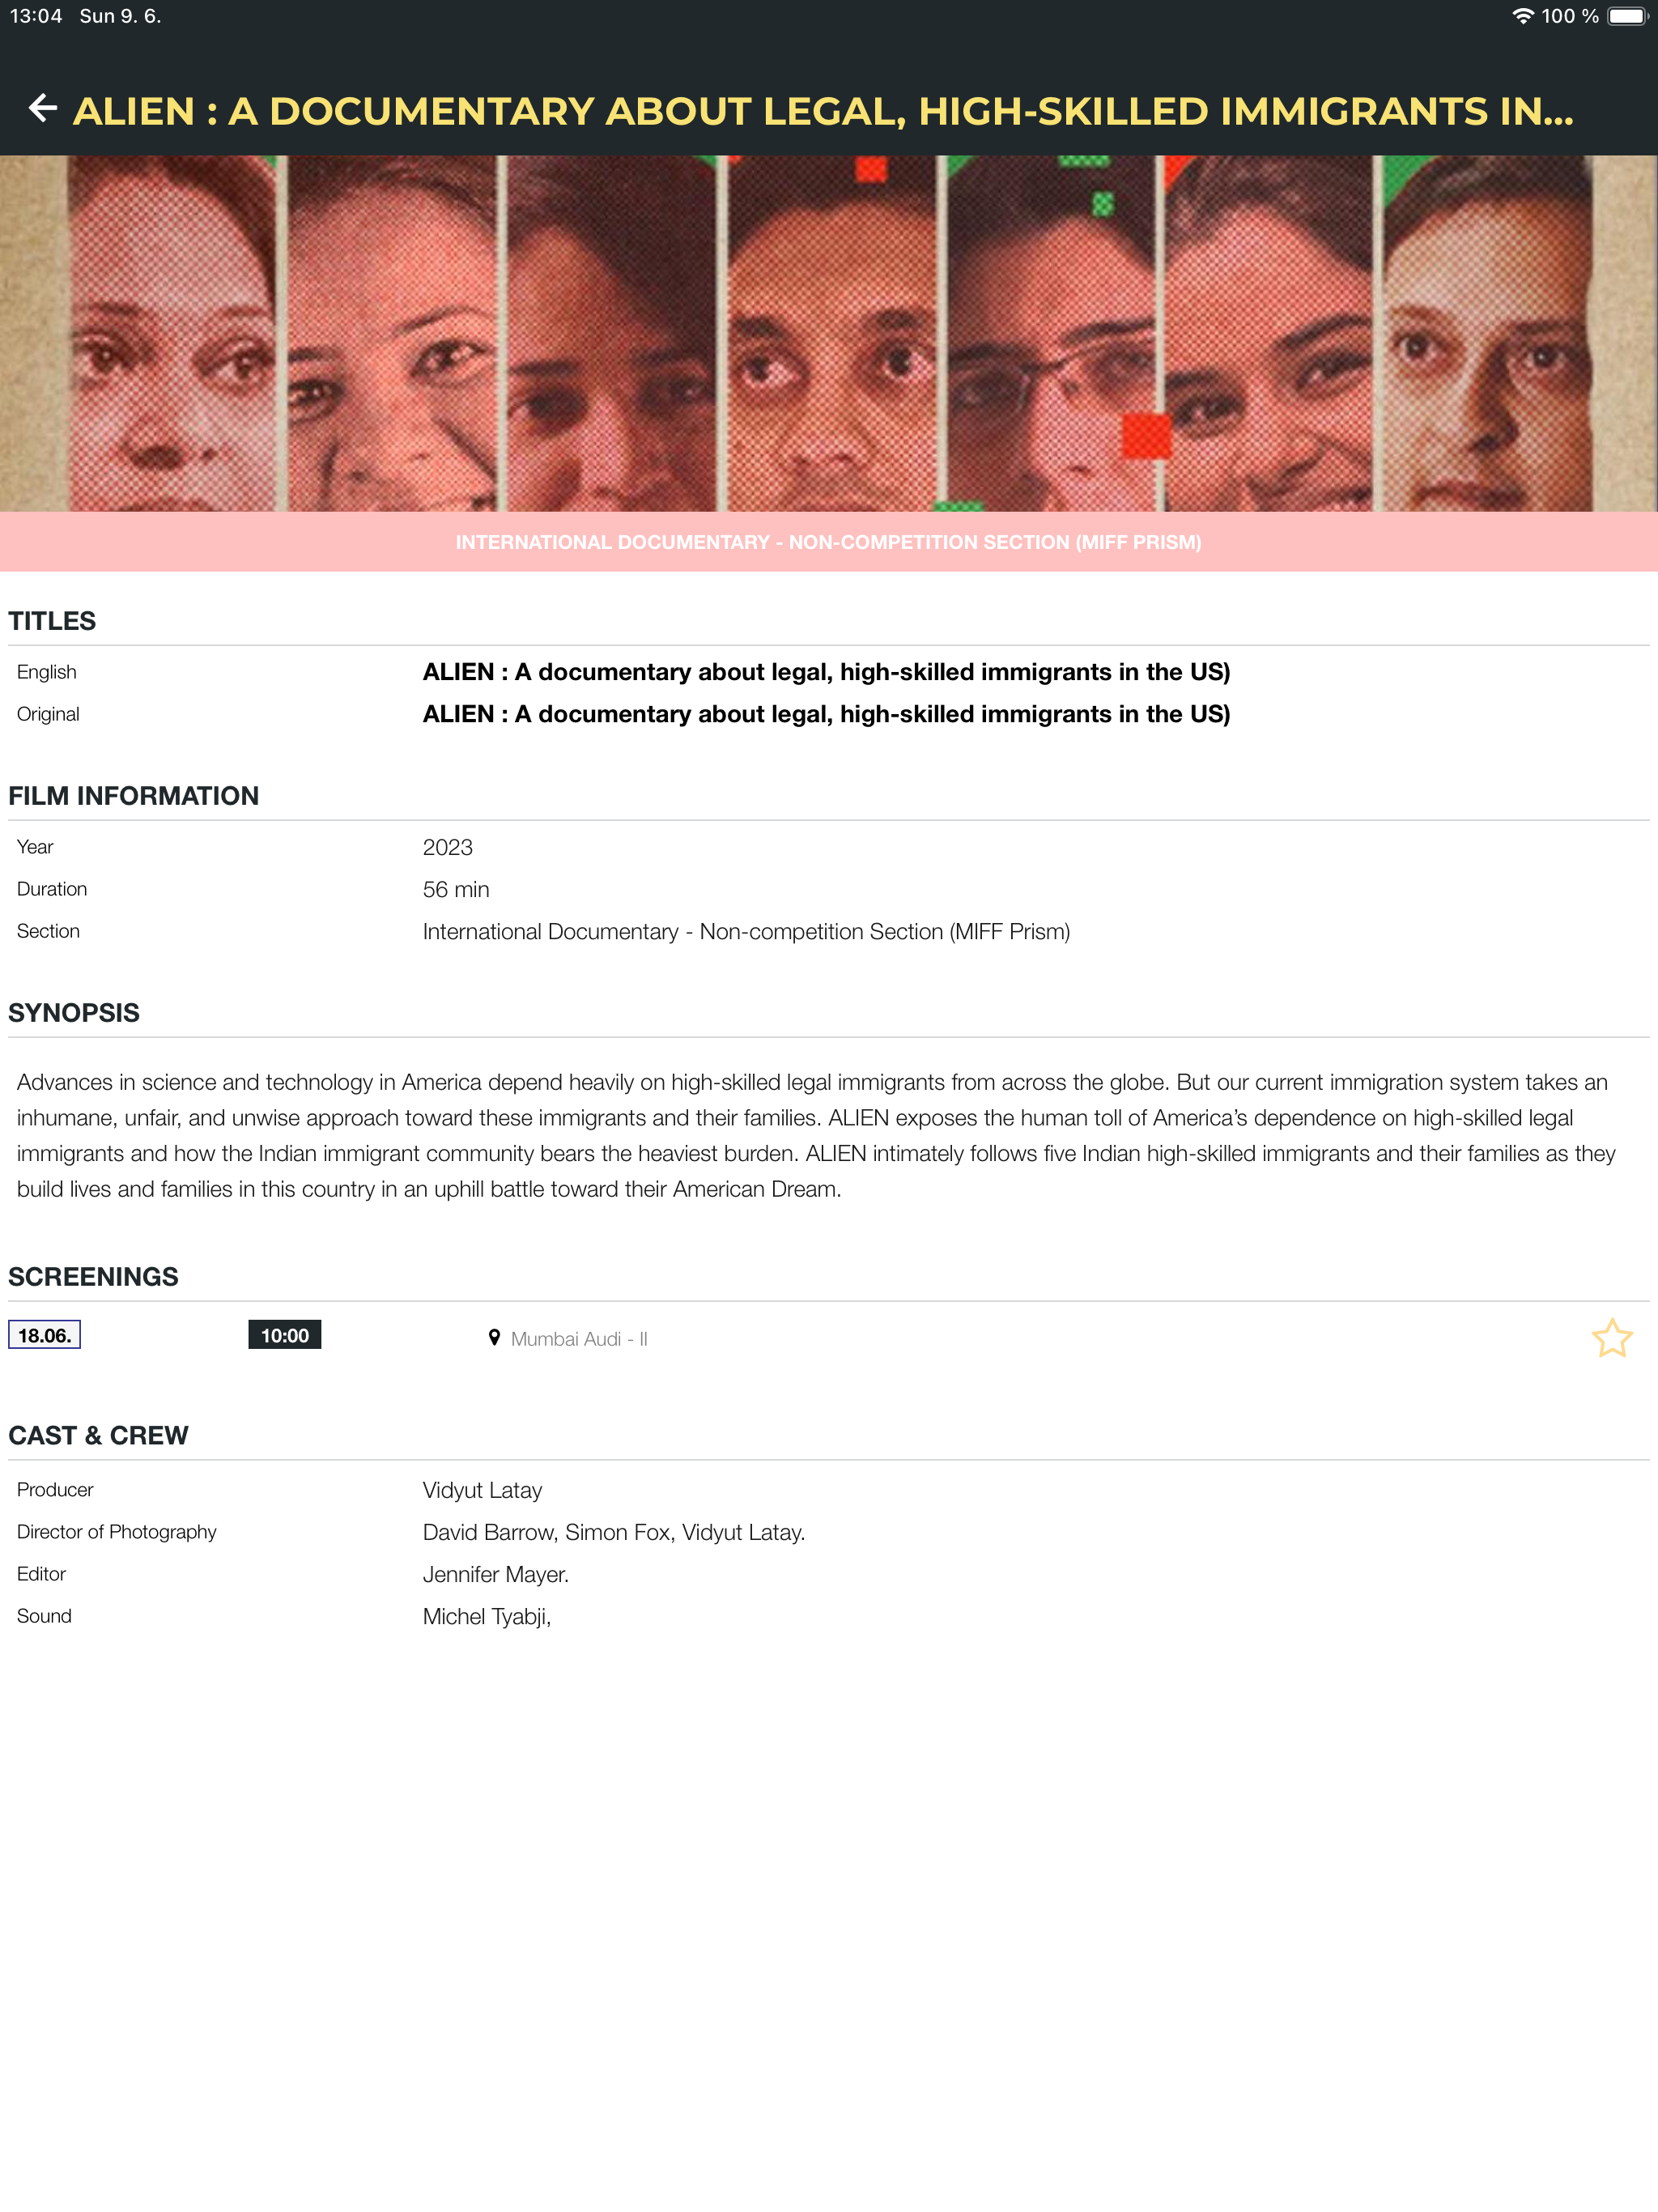Go back using the arrow icon
This screenshot has width=1658, height=2212.
[x=43, y=108]
